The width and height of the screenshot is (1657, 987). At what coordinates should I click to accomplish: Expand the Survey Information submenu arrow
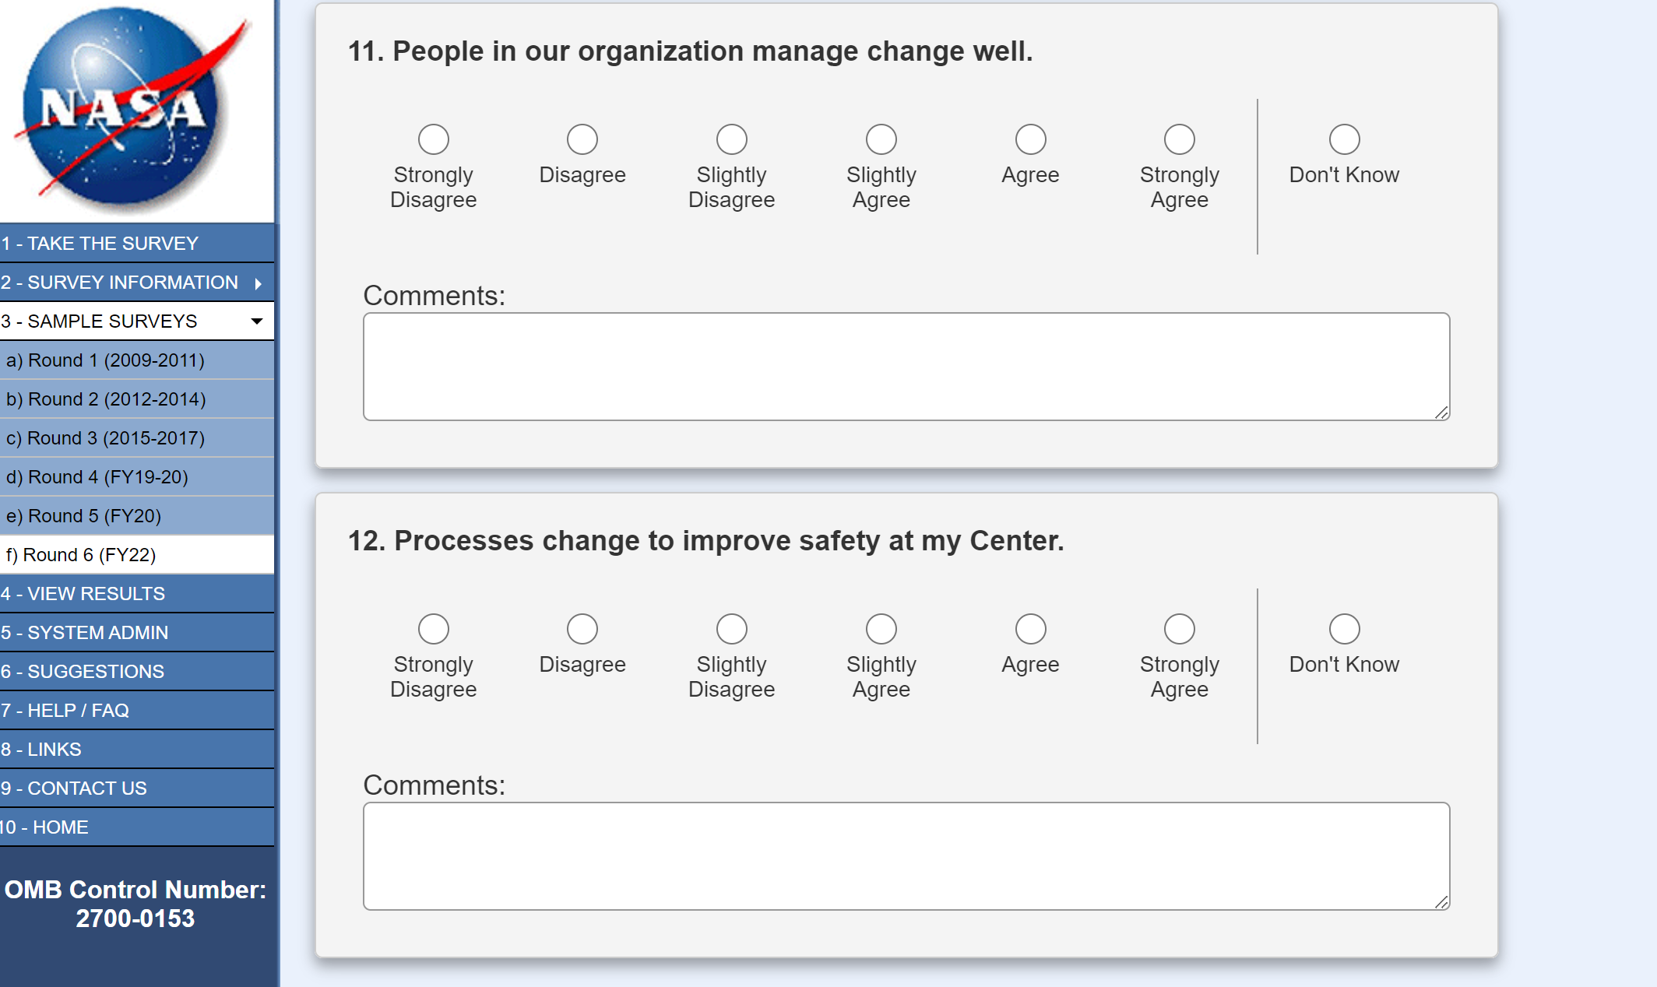(x=258, y=283)
